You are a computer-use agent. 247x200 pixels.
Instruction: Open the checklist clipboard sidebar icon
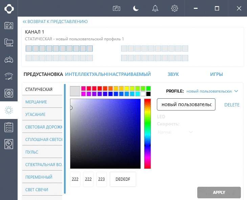point(9,127)
